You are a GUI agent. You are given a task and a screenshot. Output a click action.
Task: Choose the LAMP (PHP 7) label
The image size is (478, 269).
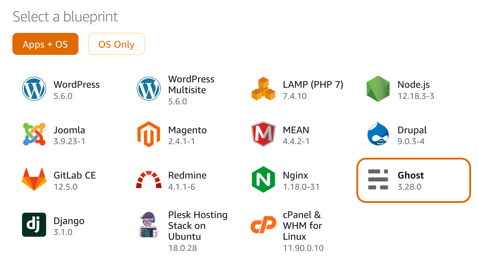coord(313,85)
